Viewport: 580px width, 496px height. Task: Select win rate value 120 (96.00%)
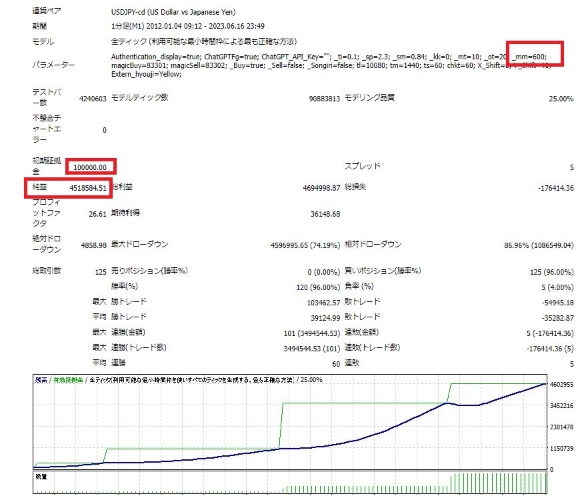coord(318,287)
